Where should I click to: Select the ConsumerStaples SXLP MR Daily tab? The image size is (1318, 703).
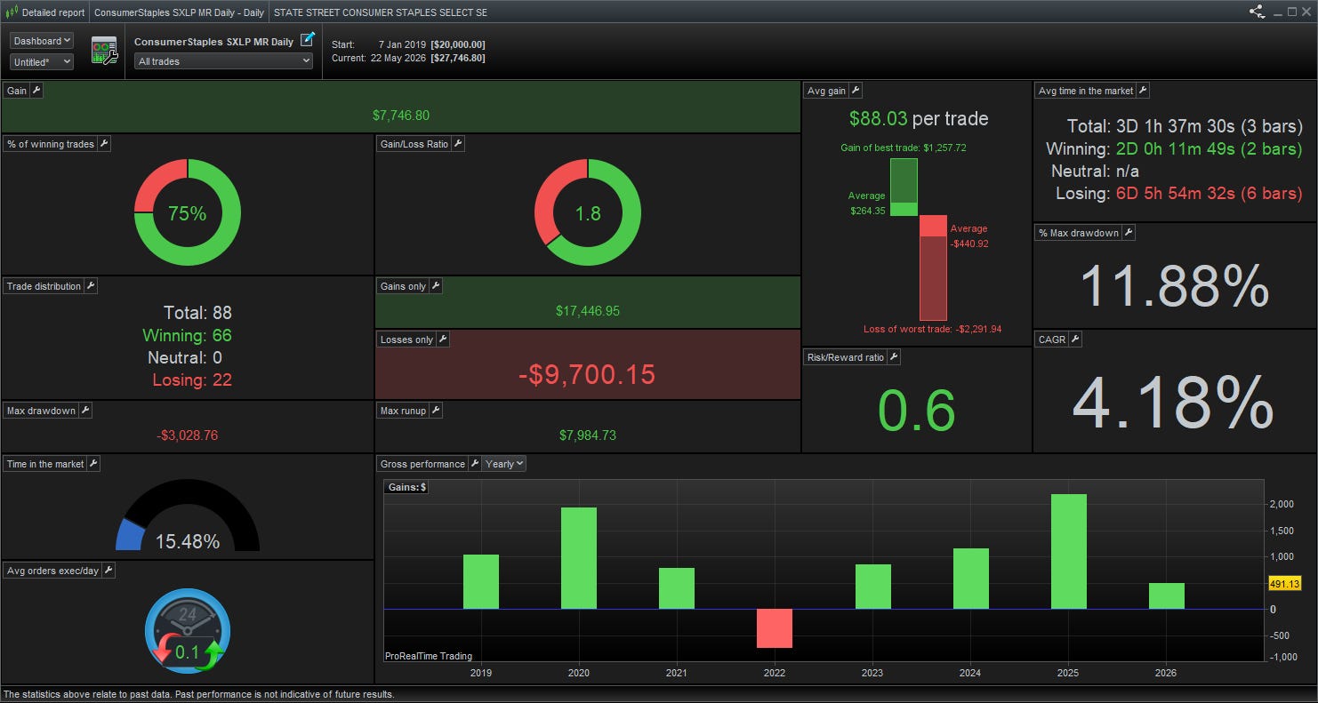179,12
